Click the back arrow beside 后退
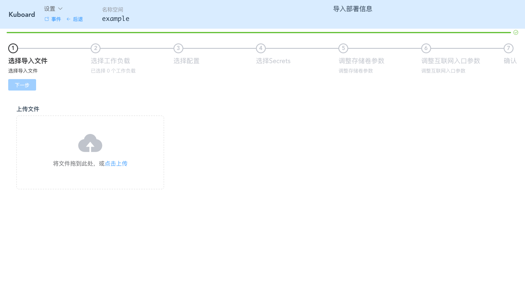This screenshot has width=525, height=295. pyautogui.click(x=68, y=19)
